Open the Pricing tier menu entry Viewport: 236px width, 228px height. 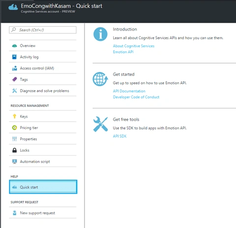pos(43,128)
